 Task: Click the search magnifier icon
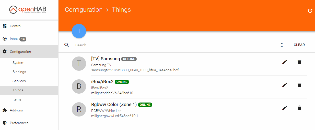tap(67, 45)
